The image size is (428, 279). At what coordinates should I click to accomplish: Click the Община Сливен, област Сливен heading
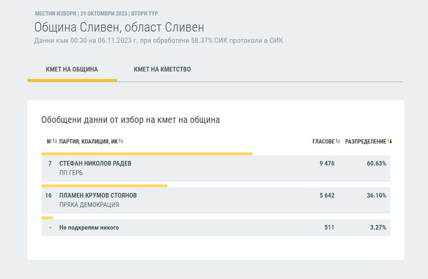[119, 27]
